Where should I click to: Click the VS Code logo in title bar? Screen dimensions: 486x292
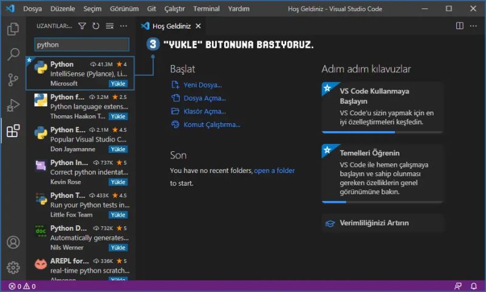(x=10, y=8)
